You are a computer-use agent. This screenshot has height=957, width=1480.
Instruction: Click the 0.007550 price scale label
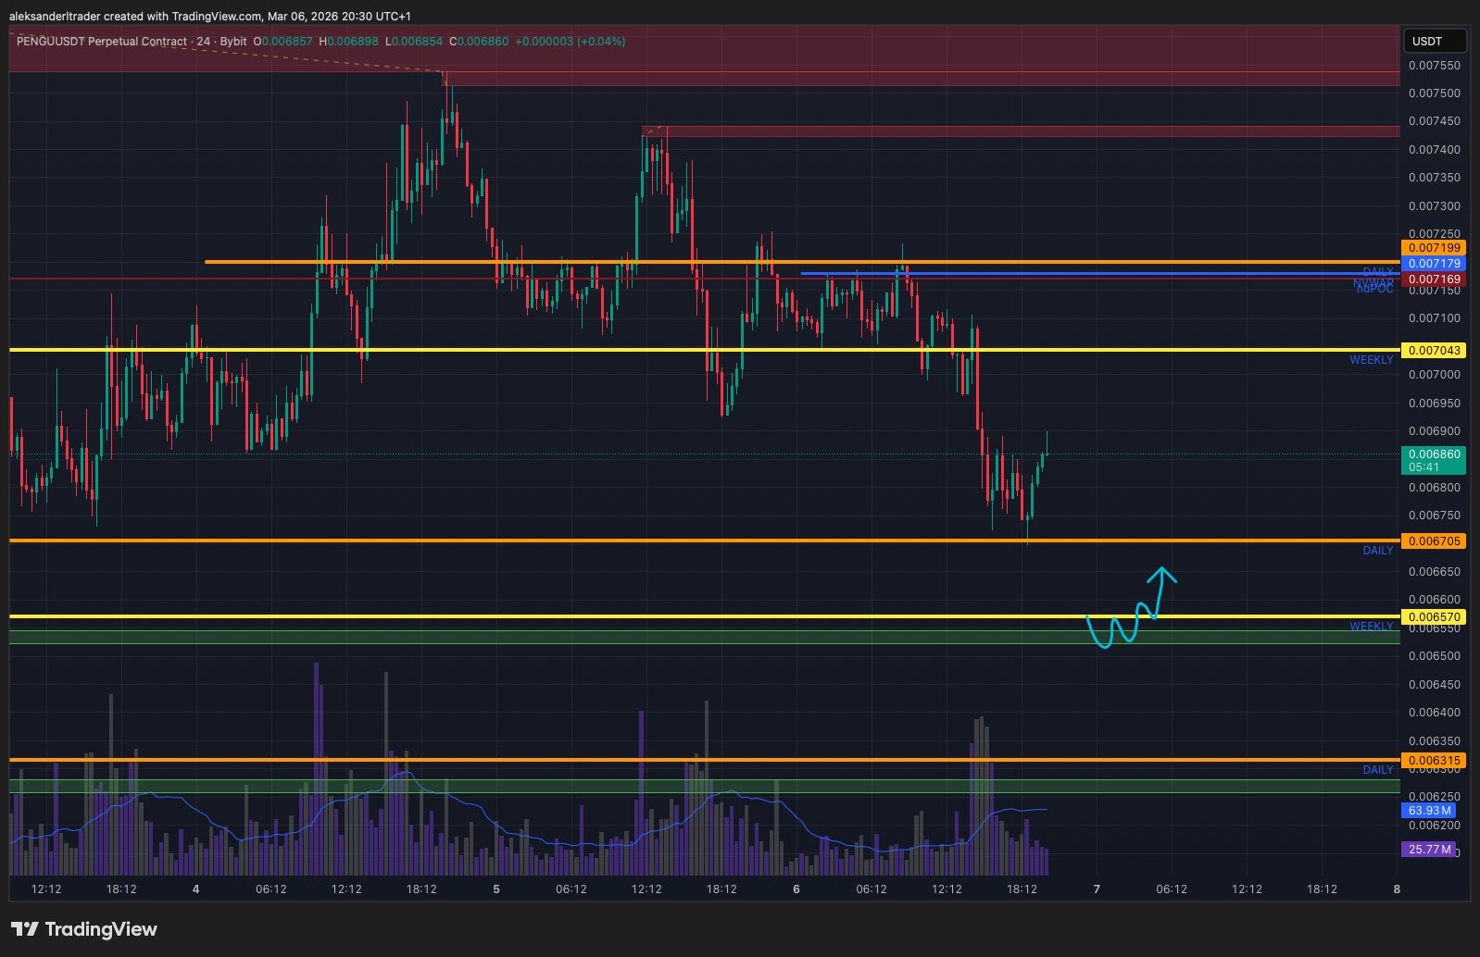coord(1434,66)
